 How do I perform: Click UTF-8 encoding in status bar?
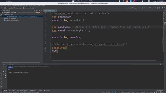pyautogui.click(x=109, y=92)
